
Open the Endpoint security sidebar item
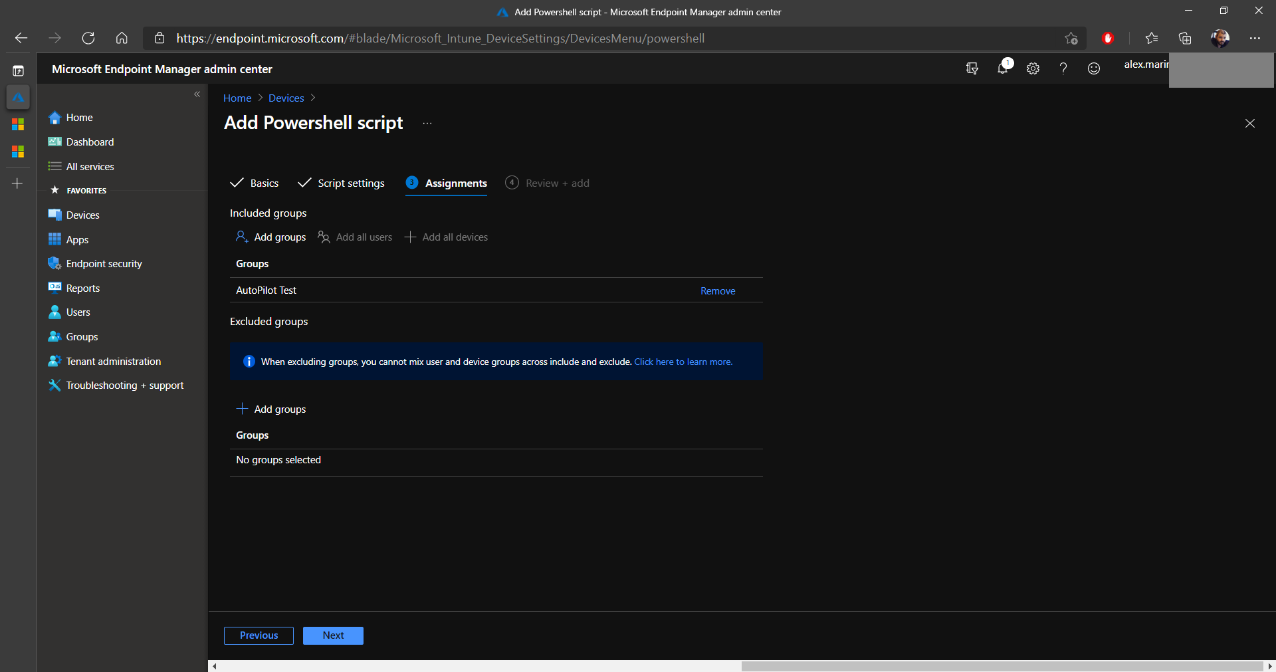point(104,264)
